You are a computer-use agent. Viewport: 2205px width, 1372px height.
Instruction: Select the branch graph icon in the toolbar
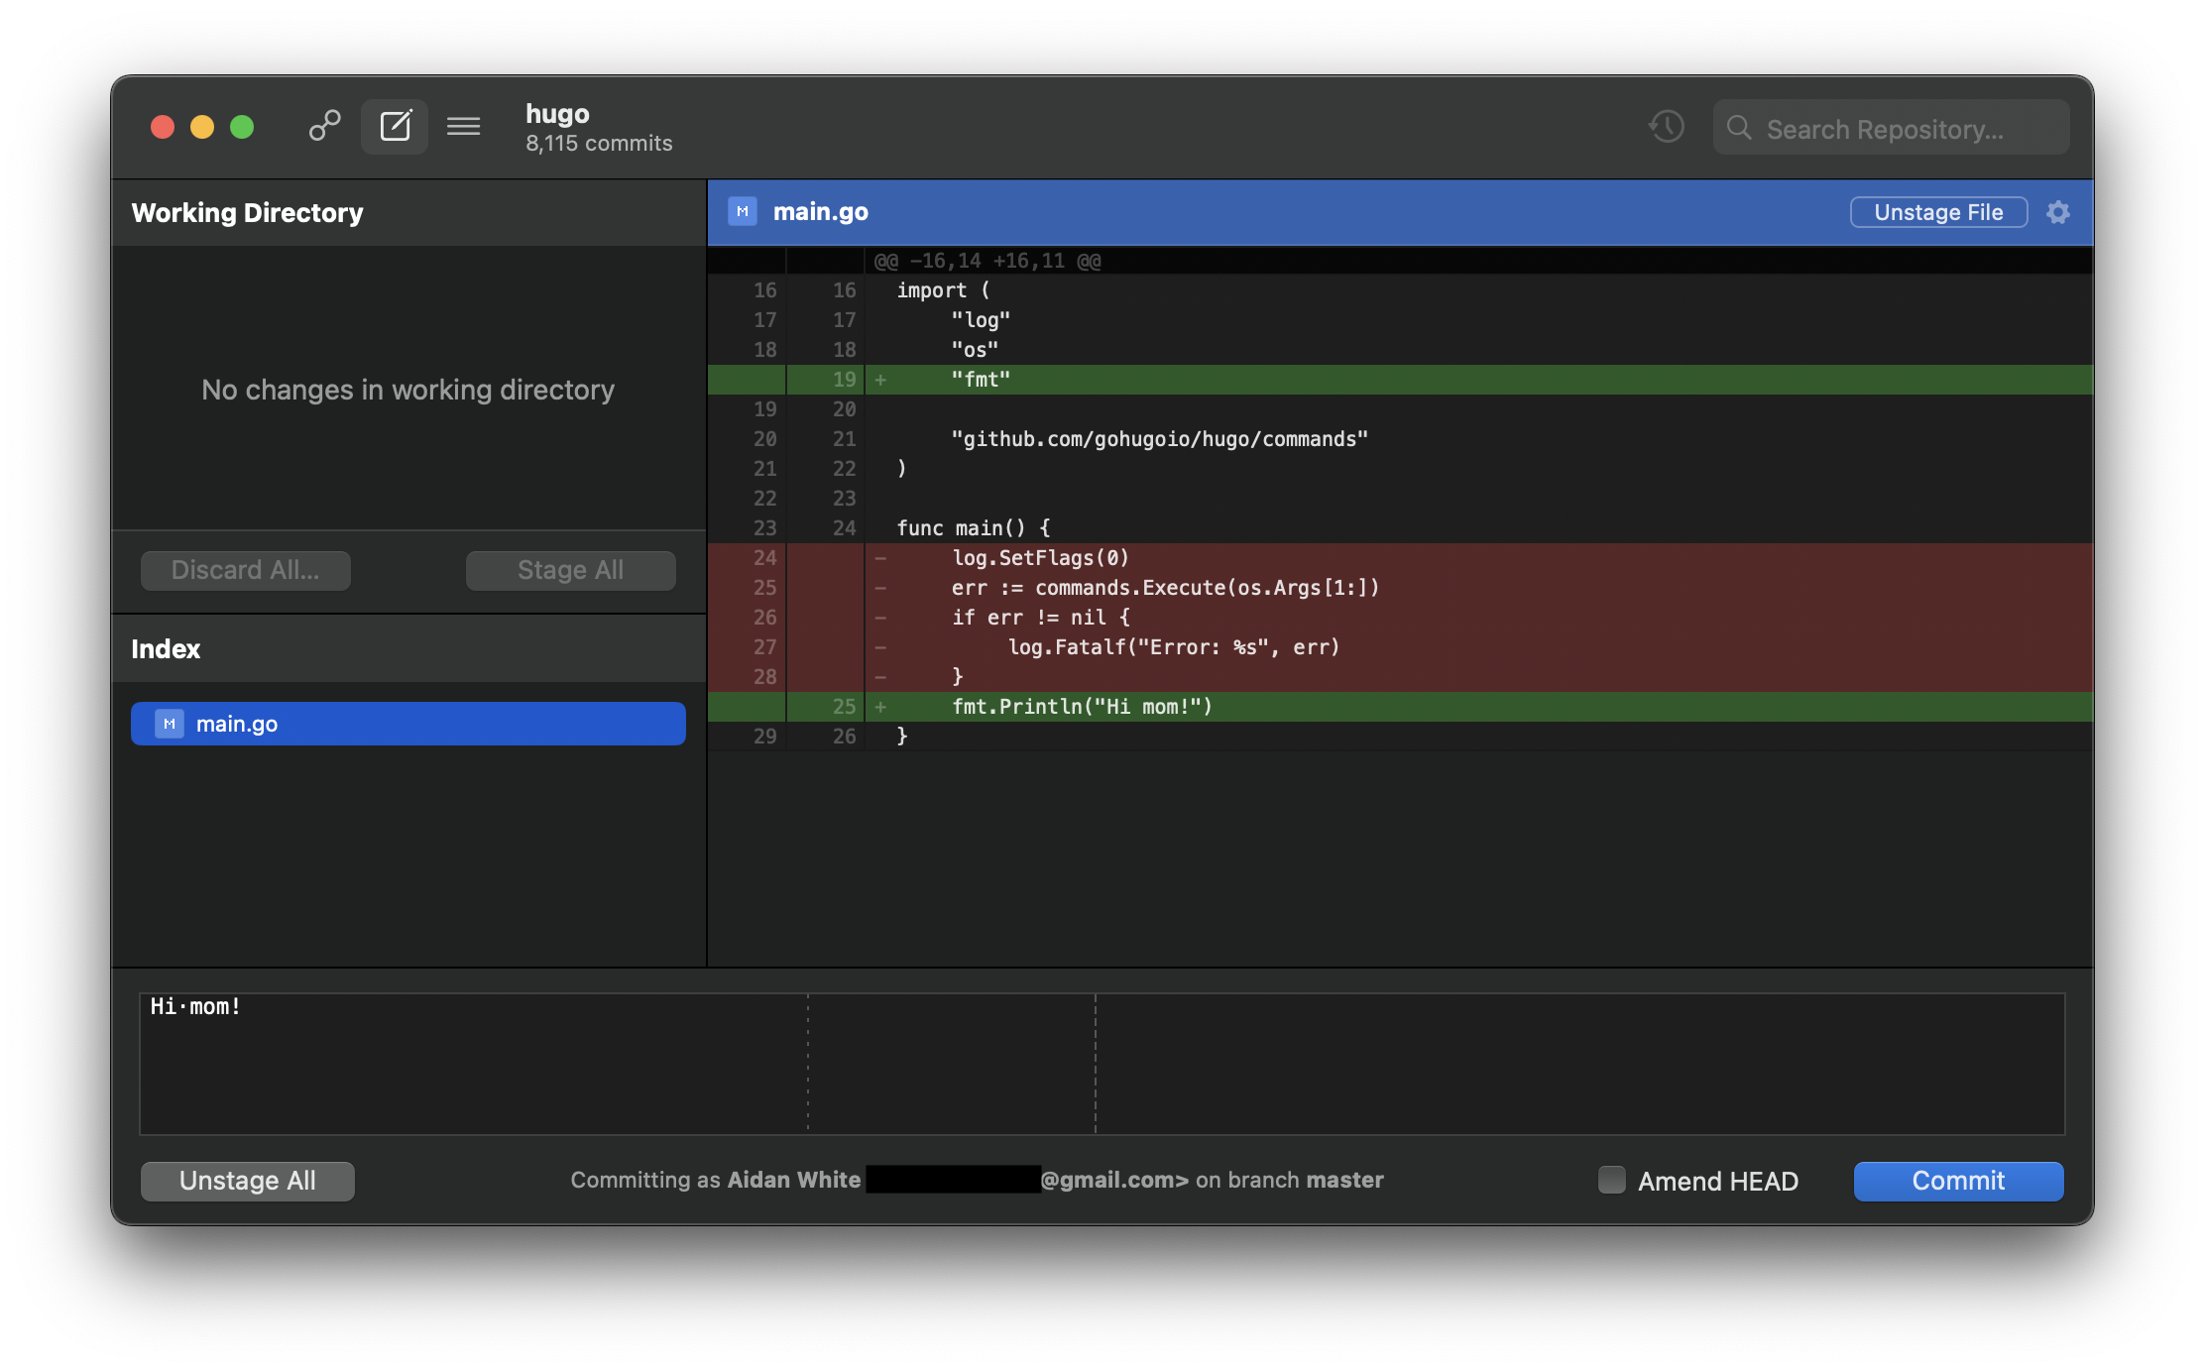coord(323,126)
